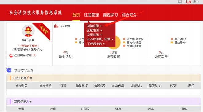Image resolution: width=203 pixels, height=112 pixels.
Task: Click the 进度 column header
Action: click(x=118, y=109)
